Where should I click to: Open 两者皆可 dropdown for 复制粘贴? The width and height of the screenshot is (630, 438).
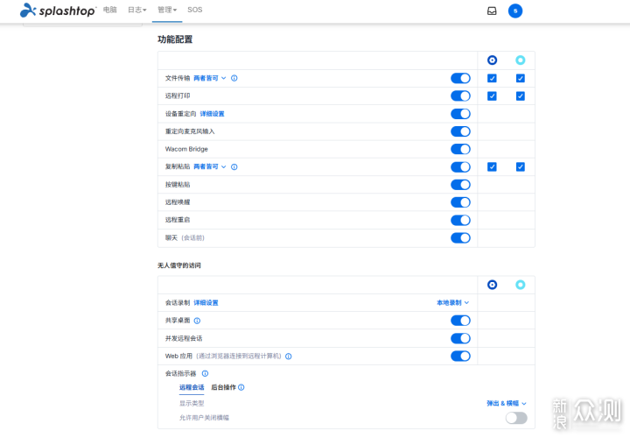coord(210,166)
